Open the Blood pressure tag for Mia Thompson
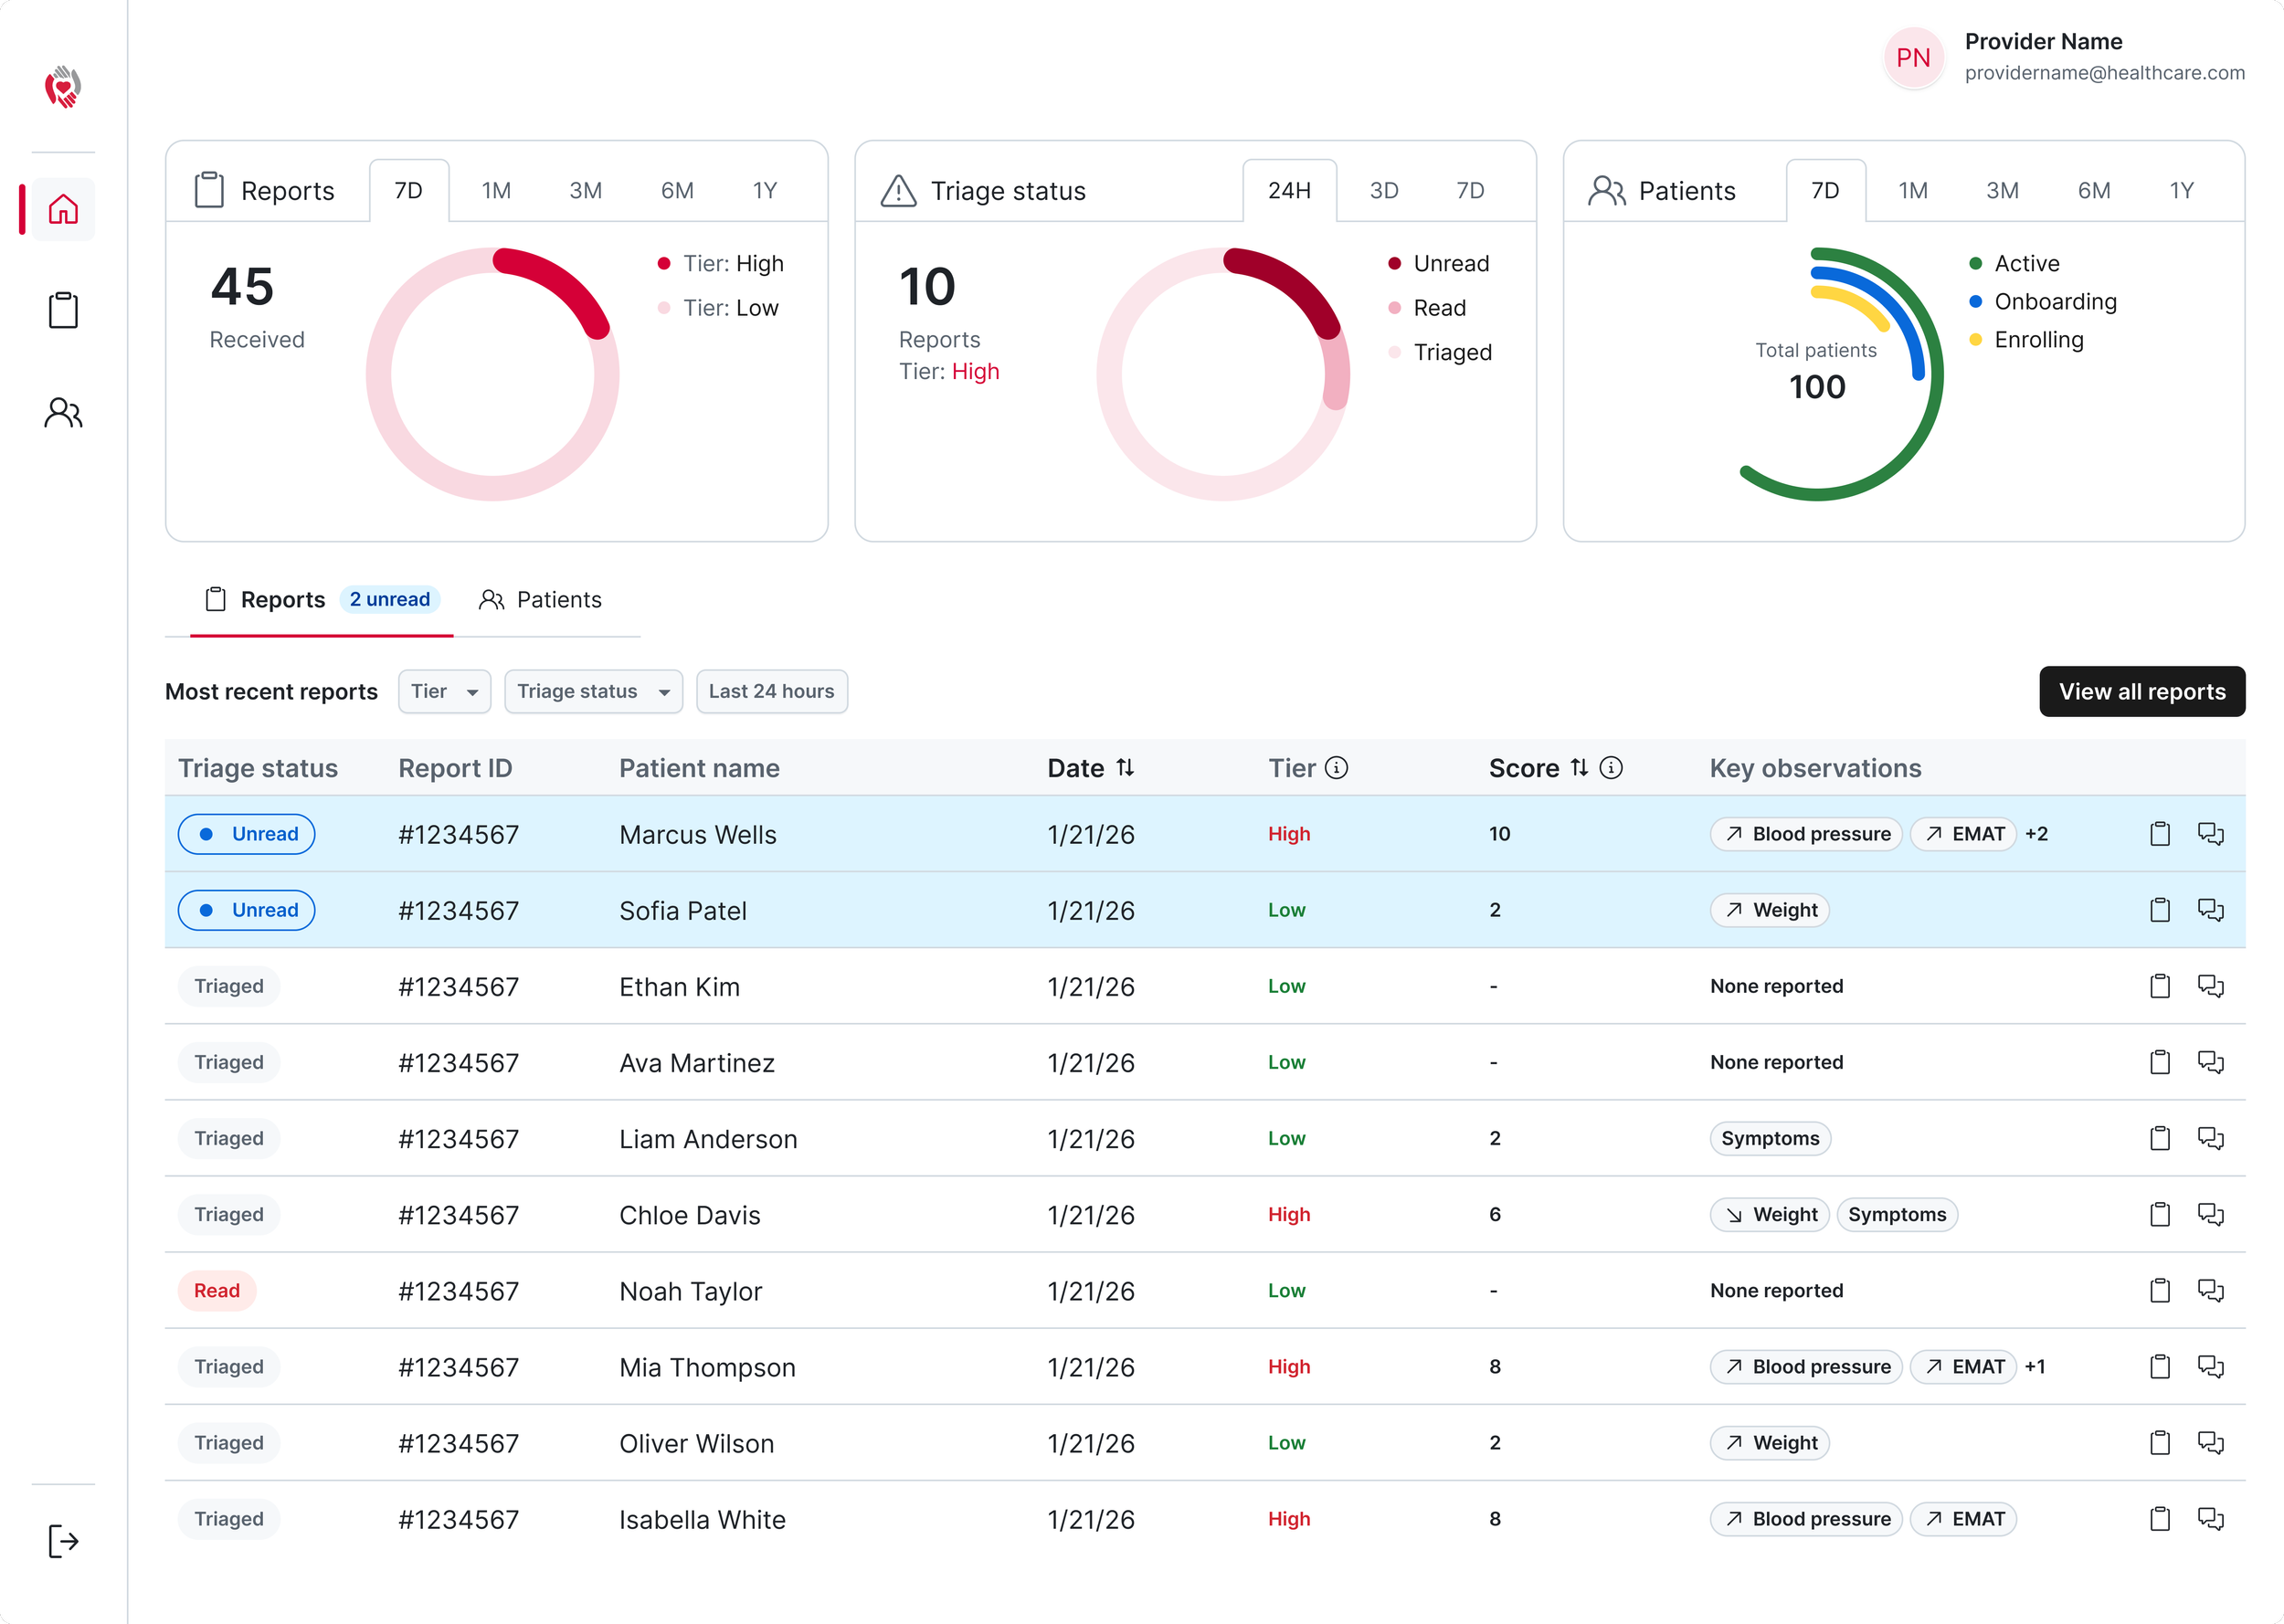The width and height of the screenshot is (2284, 1624). tap(1805, 1367)
